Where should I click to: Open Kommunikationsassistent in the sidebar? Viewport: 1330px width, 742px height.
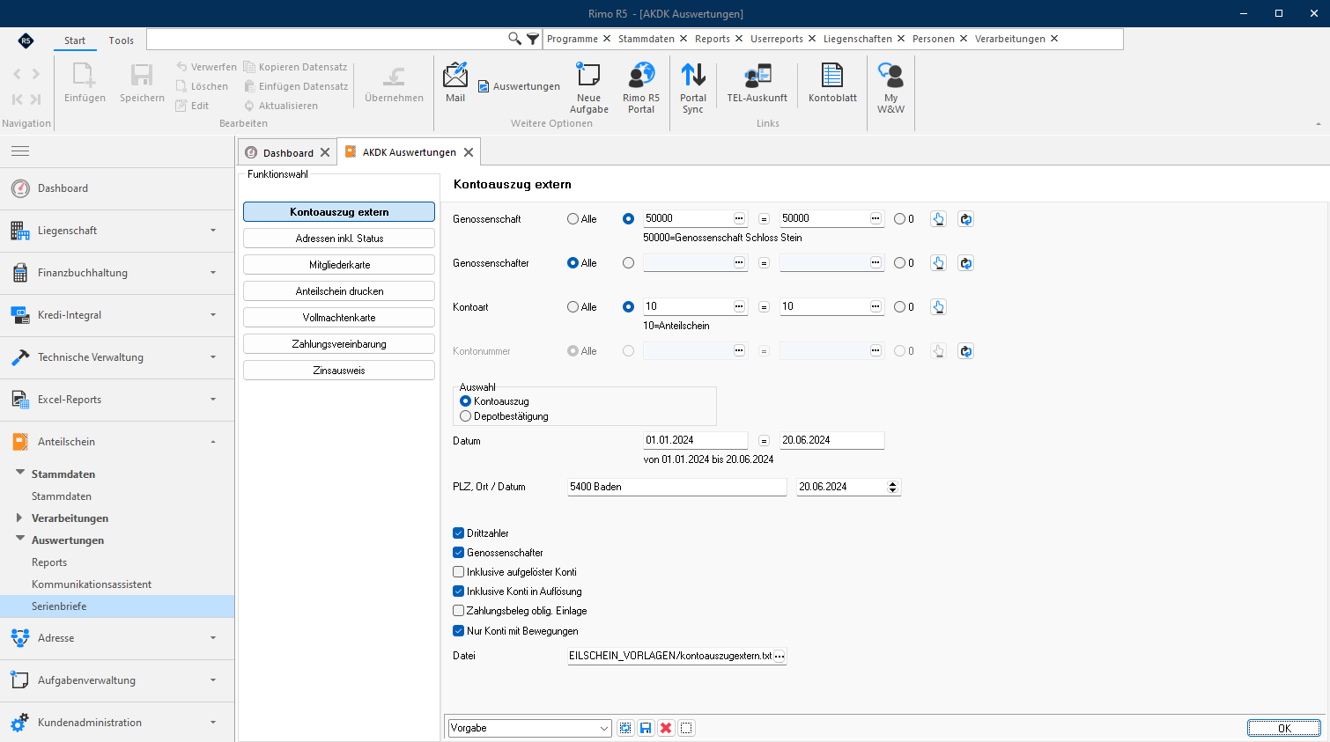click(92, 584)
